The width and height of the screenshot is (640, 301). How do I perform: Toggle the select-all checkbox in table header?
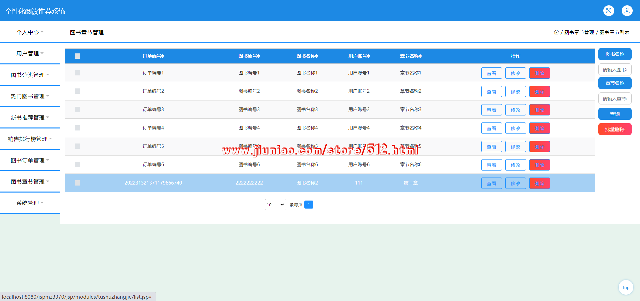(x=77, y=56)
